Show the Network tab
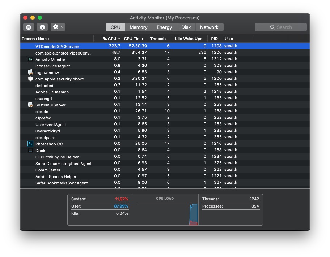The width and height of the screenshot is (330, 257). 209,27
